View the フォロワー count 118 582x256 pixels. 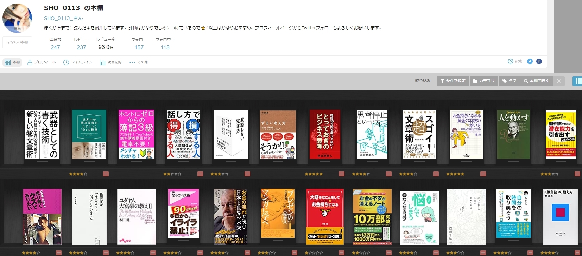(165, 47)
